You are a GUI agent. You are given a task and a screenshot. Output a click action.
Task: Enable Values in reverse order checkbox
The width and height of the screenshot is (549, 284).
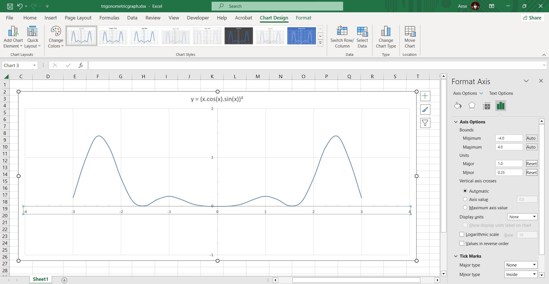pos(462,243)
